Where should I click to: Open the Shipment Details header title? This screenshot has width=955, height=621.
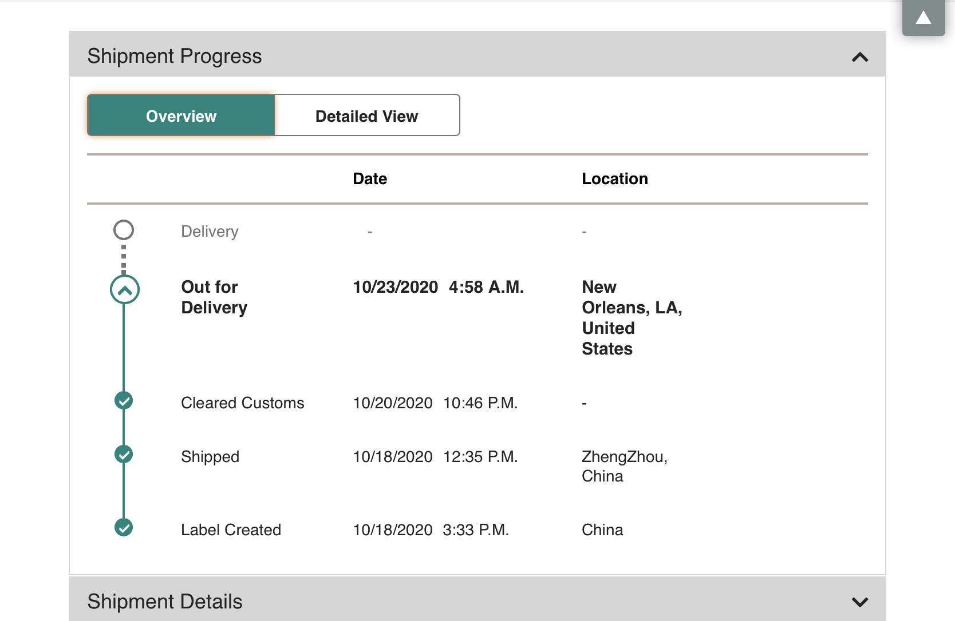click(x=165, y=602)
